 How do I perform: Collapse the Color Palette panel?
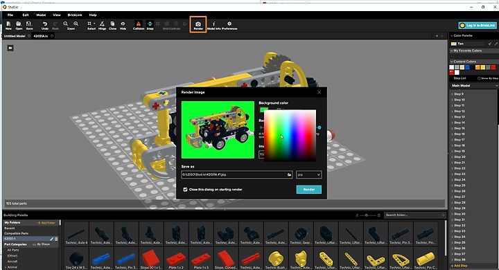(x=451, y=35)
